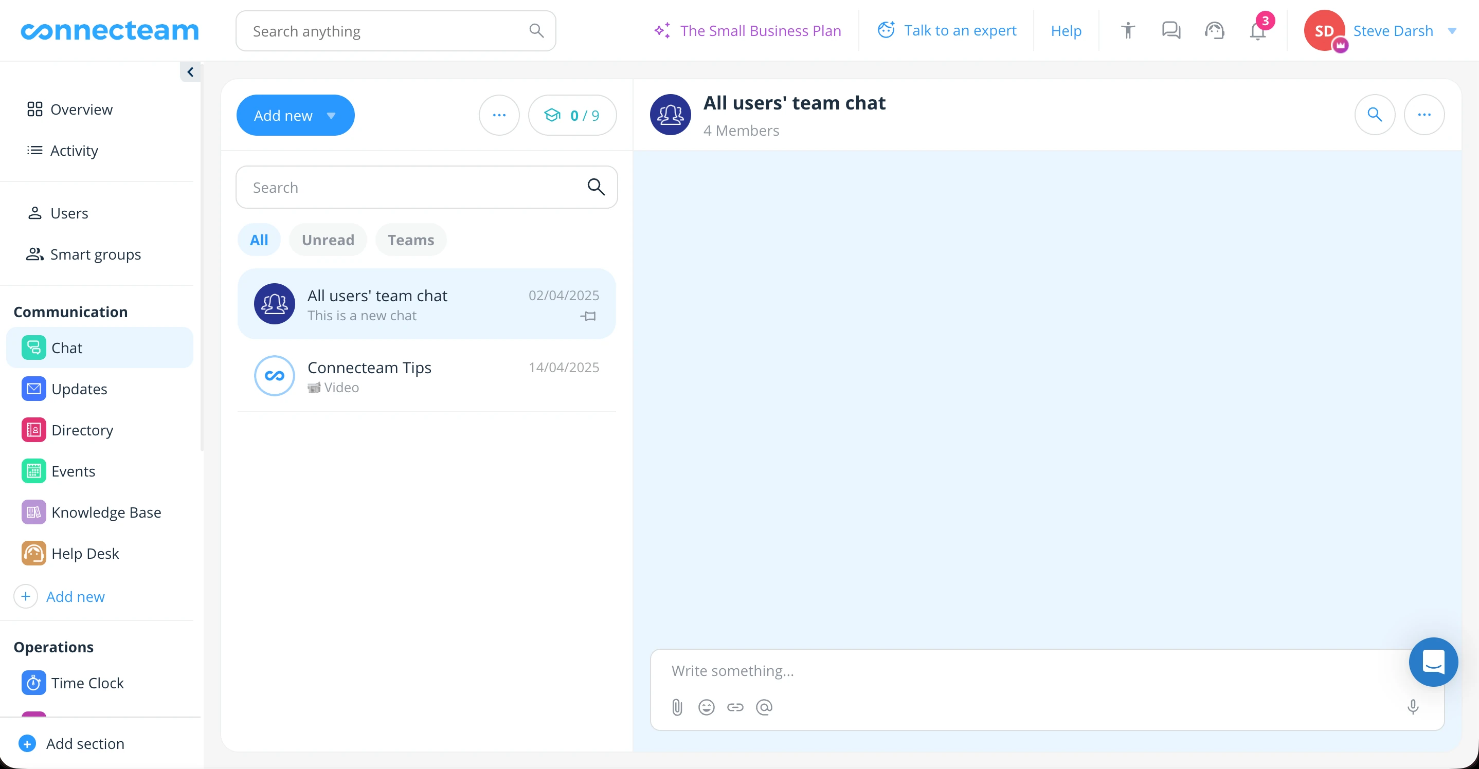Click Talk to an expert
Image resolution: width=1479 pixels, height=769 pixels.
(x=947, y=30)
